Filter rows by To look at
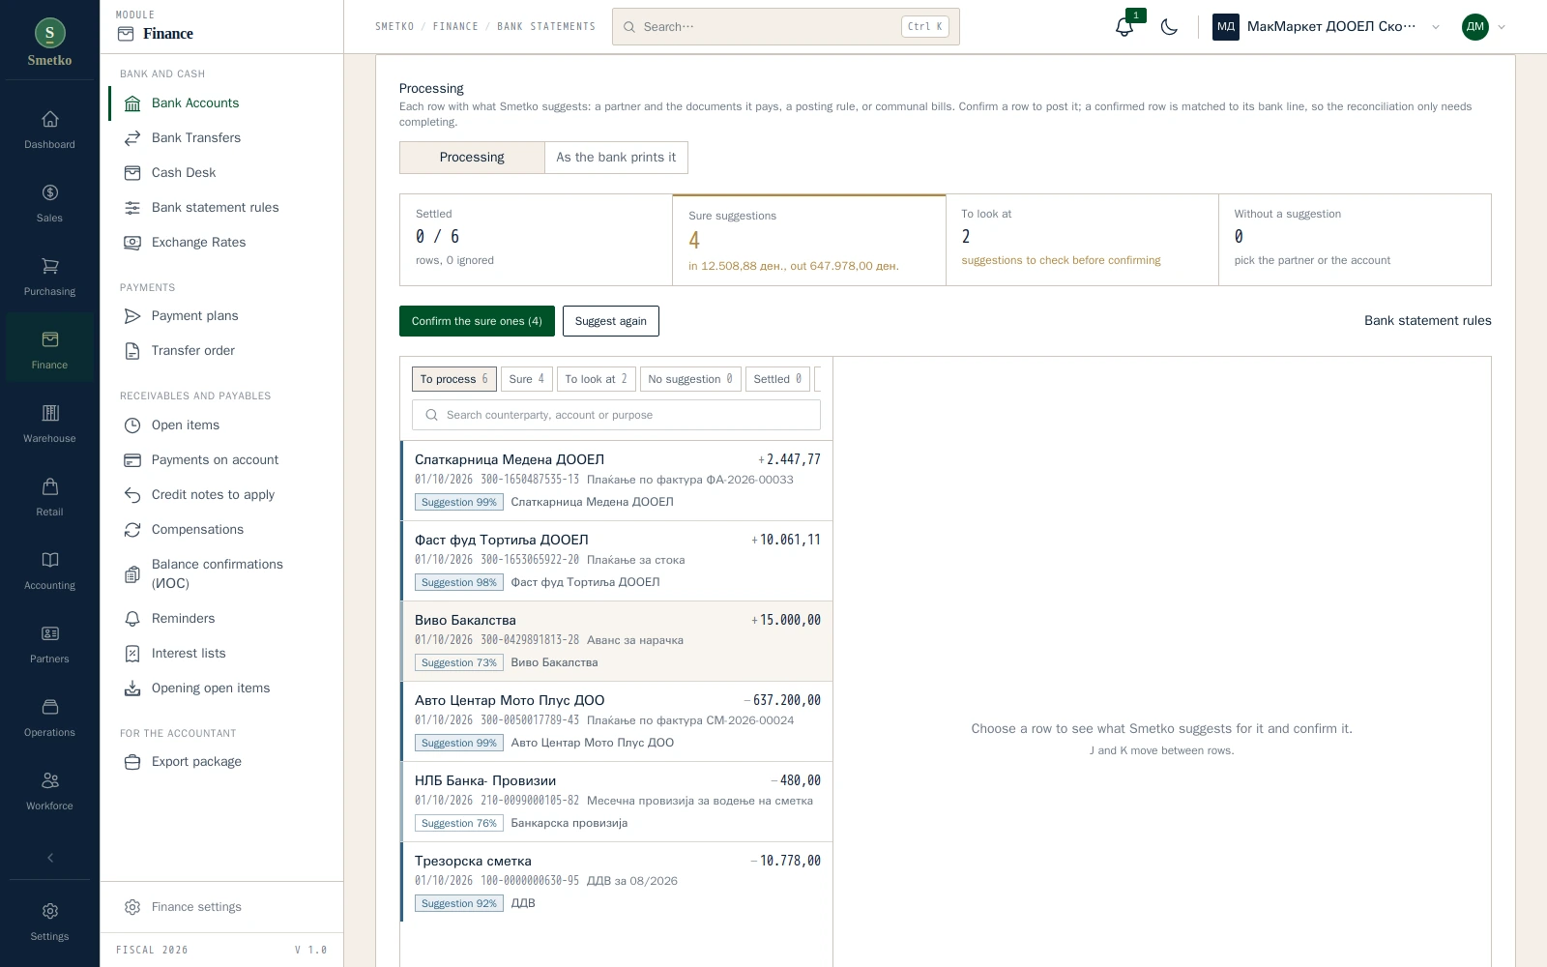This screenshot has height=967, width=1547. [596, 379]
